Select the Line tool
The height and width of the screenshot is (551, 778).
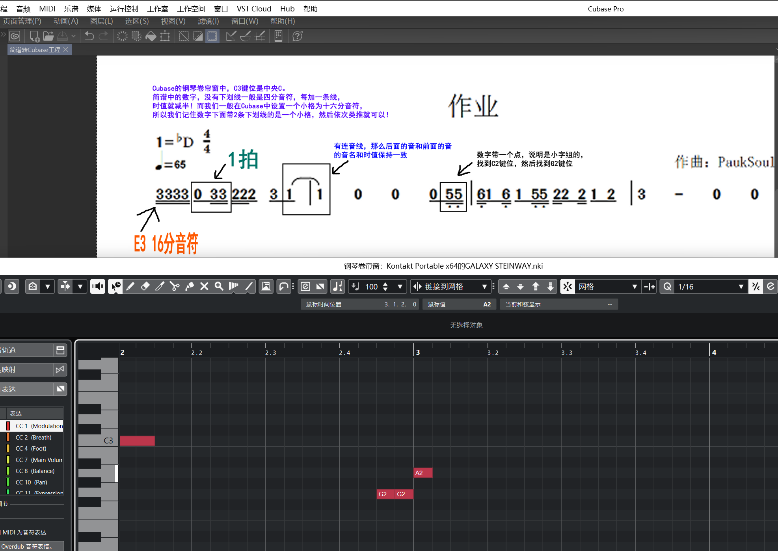(249, 286)
